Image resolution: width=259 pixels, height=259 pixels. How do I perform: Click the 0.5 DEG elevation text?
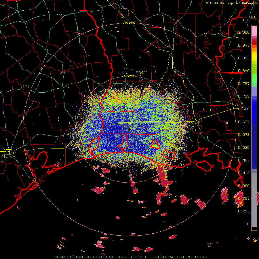[139, 257]
